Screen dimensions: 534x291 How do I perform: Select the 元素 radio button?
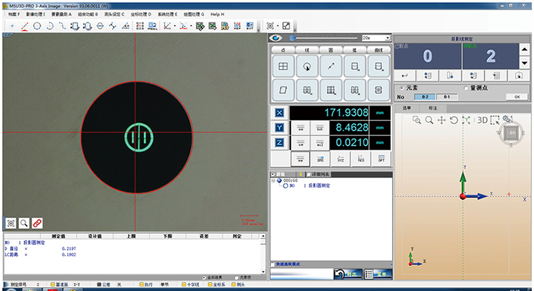(x=402, y=88)
